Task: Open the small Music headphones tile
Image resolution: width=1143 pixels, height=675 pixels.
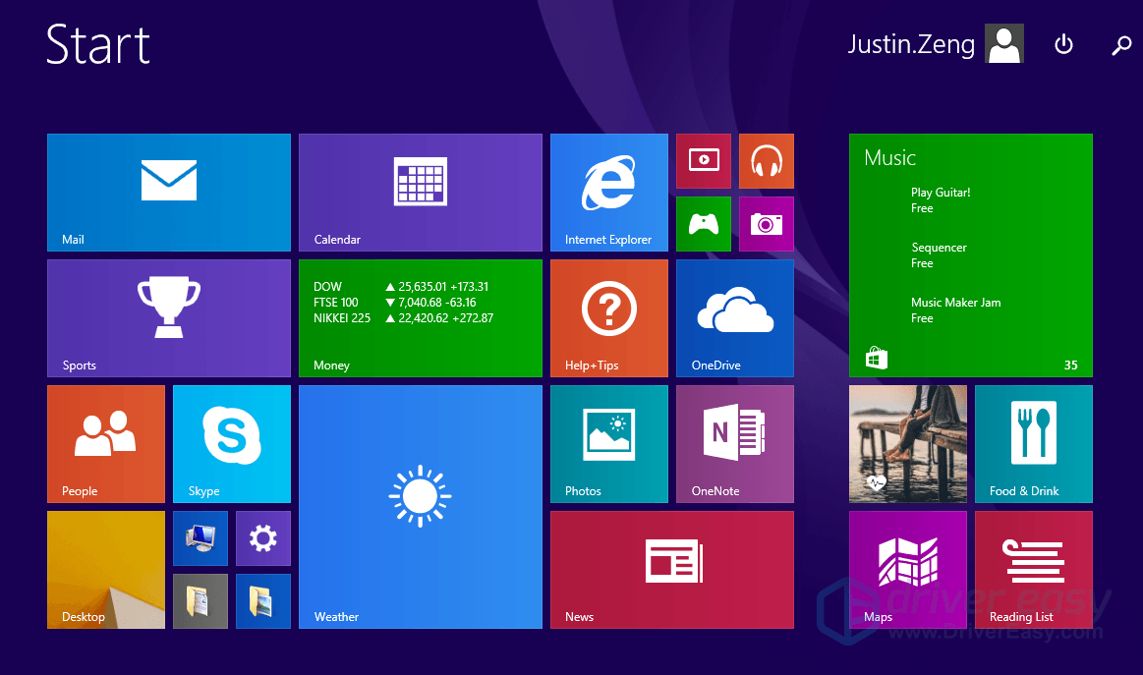Action: tap(767, 160)
